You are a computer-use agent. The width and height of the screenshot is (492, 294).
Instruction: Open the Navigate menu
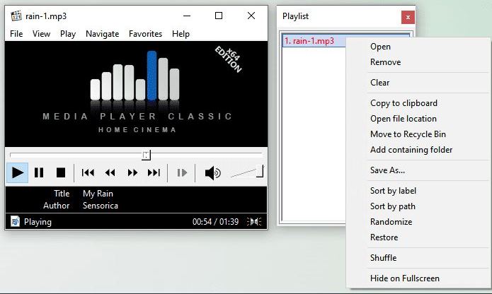click(102, 33)
